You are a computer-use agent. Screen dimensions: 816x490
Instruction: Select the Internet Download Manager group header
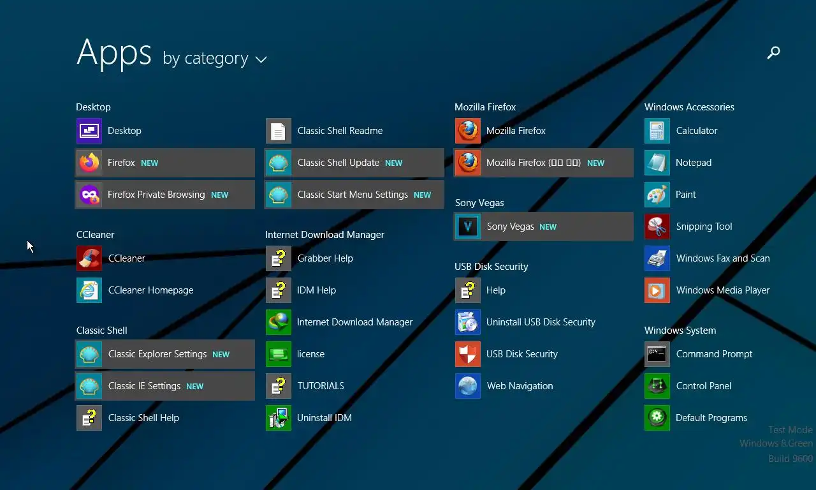[x=324, y=235]
